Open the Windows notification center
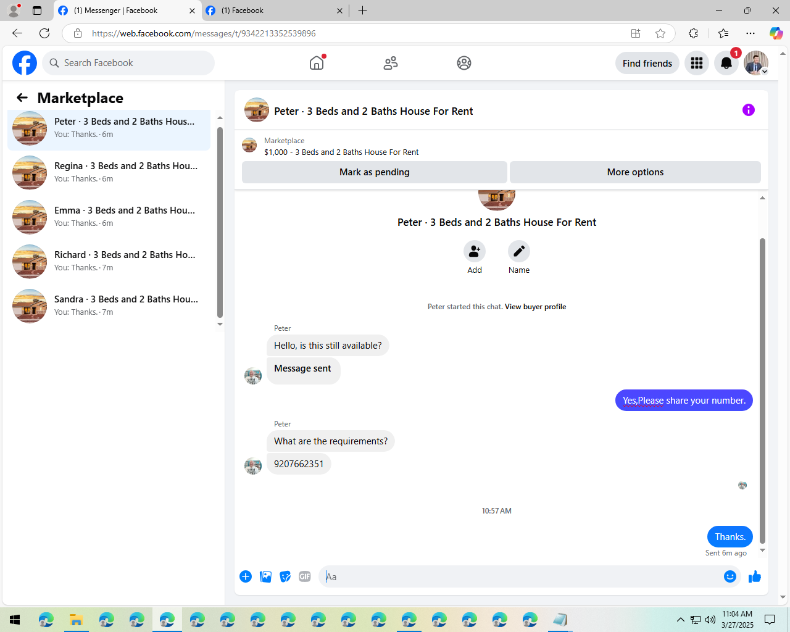 (770, 620)
